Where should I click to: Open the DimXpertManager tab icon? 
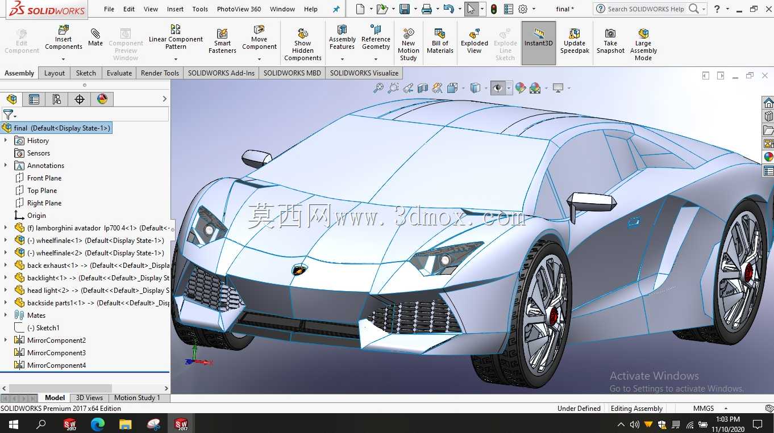click(80, 99)
